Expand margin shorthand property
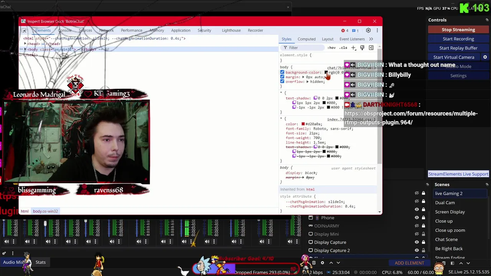Viewport: 491px width, 276px height. (x=303, y=77)
